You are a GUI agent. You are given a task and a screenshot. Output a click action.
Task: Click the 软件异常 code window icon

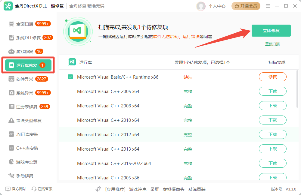click(x=11, y=79)
